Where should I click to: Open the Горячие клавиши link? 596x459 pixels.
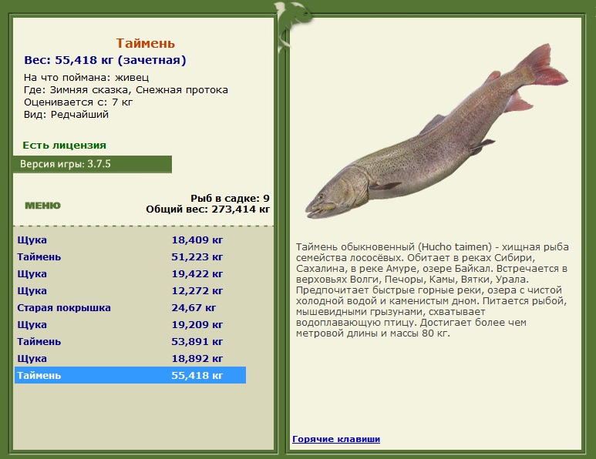click(x=336, y=439)
